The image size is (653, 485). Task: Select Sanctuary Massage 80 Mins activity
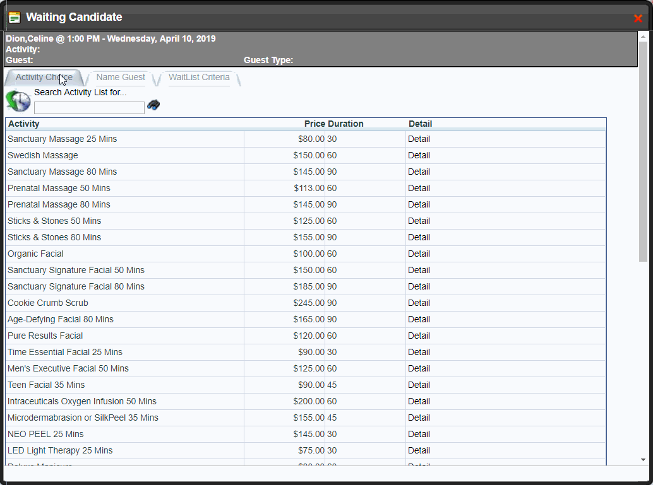pyautogui.click(x=62, y=172)
